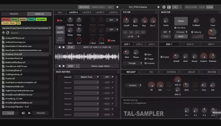This screenshot has height=126, width=221.
Task: Switch to the LFO 2 tab
Action: tap(139, 44)
